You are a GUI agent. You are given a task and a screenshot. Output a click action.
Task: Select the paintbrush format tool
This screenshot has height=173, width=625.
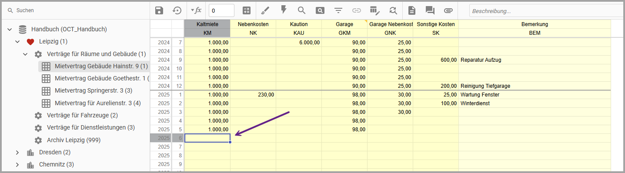pos(265,10)
